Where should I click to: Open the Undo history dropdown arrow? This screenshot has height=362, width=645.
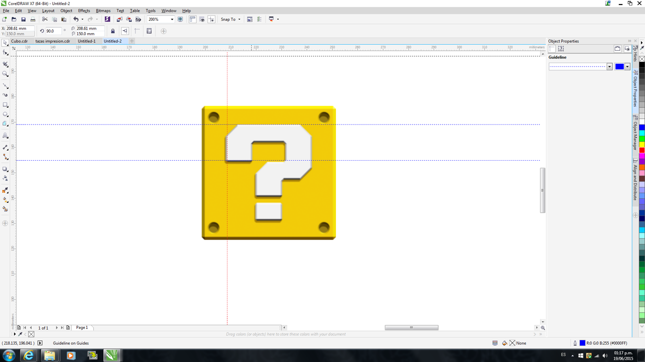click(x=82, y=19)
